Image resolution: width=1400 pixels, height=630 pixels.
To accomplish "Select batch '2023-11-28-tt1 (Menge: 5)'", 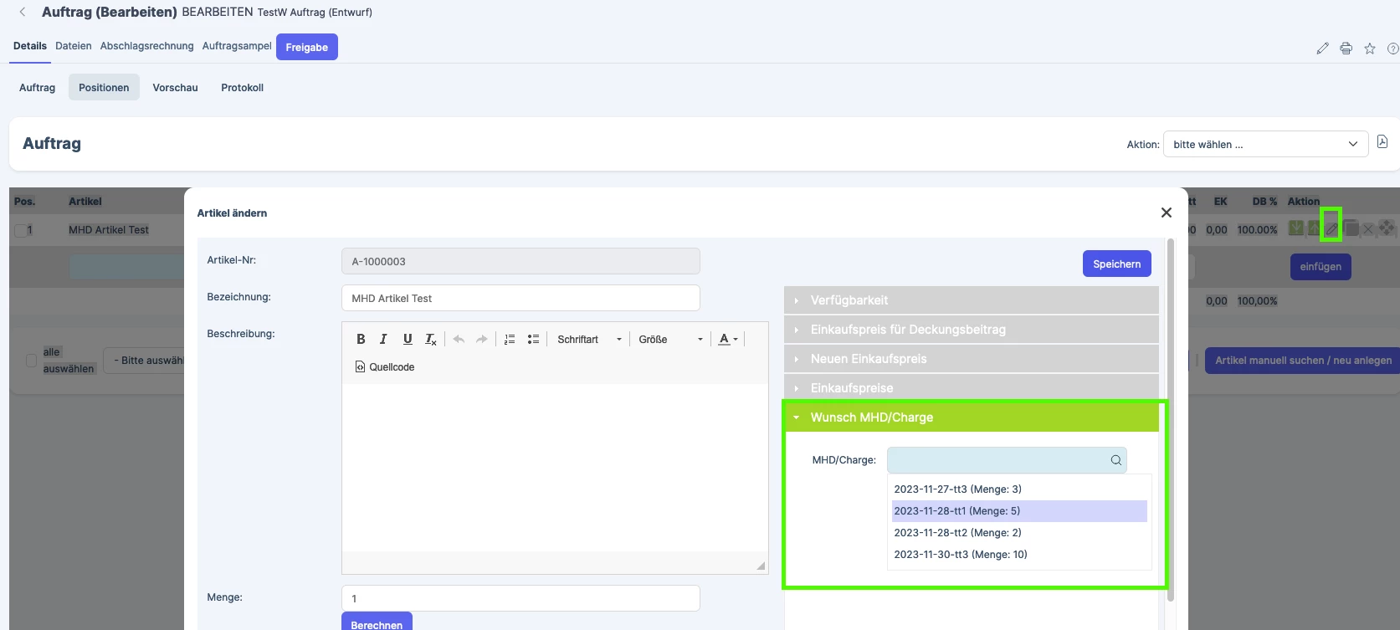I will click(1019, 511).
